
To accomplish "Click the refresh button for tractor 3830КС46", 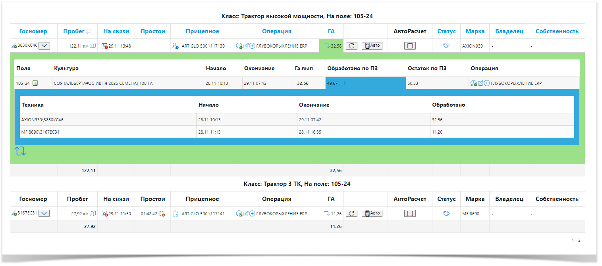I will (351, 46).
